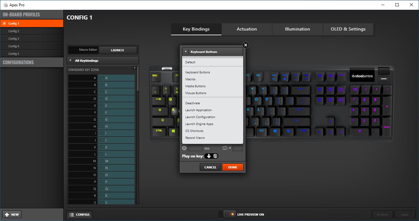Click the repeat loop icon

(x=225, y=148)
